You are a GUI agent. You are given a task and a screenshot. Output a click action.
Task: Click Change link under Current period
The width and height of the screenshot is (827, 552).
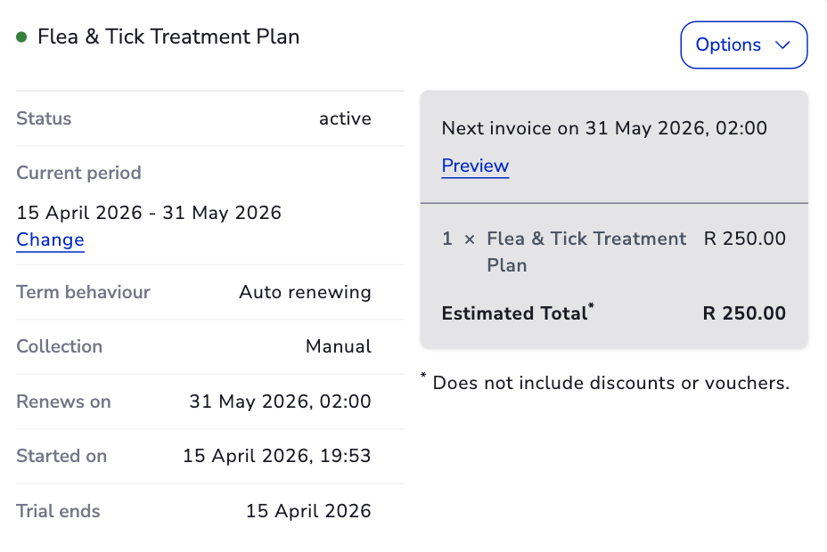pyautogui.click(x=50, y=239)
